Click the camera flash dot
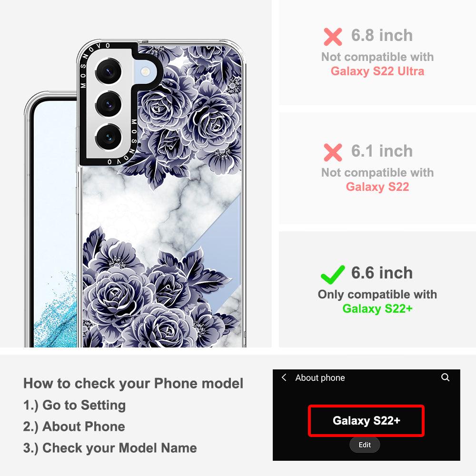The image size is (476, 476). point(146,72)
